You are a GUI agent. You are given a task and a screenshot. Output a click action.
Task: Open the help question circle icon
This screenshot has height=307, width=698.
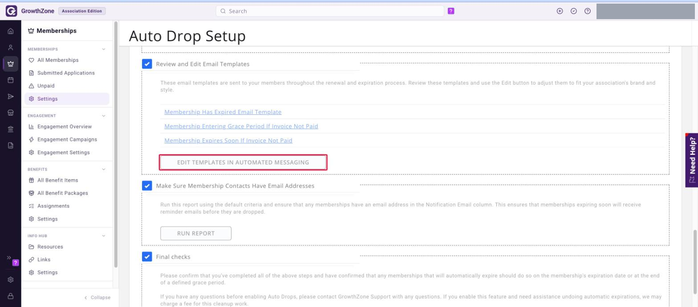tap(588, 11)
